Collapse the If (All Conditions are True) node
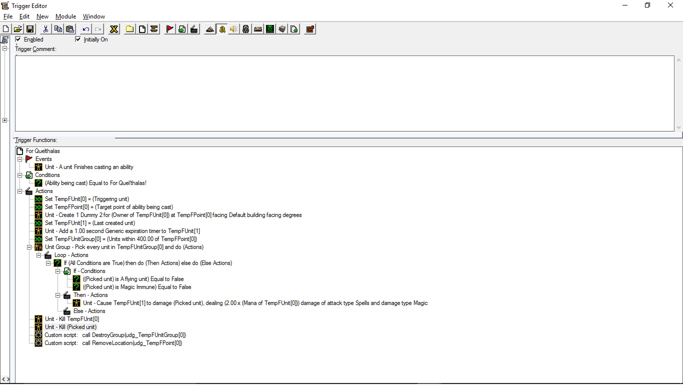This screenshot has height=385, width=683. coord(48,263)
